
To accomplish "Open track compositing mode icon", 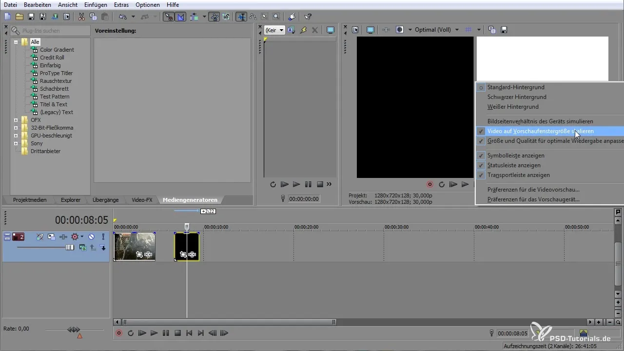I will click(x=83, y=248).
